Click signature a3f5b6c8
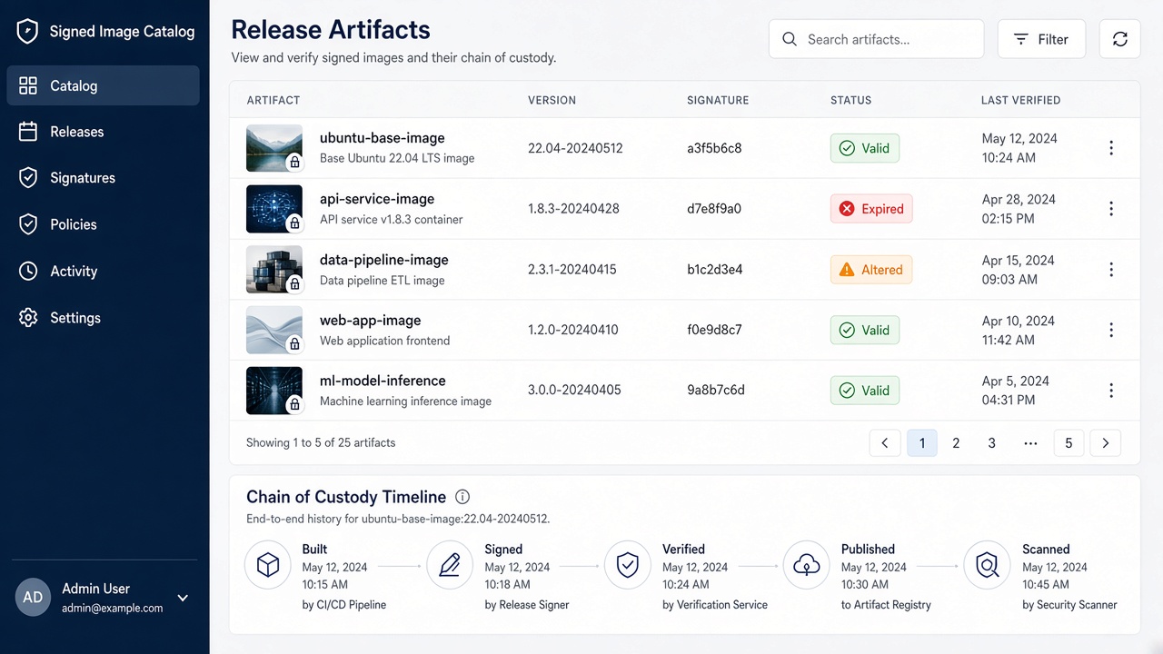This screenshot has height=654, width=1163. (714, 148)
